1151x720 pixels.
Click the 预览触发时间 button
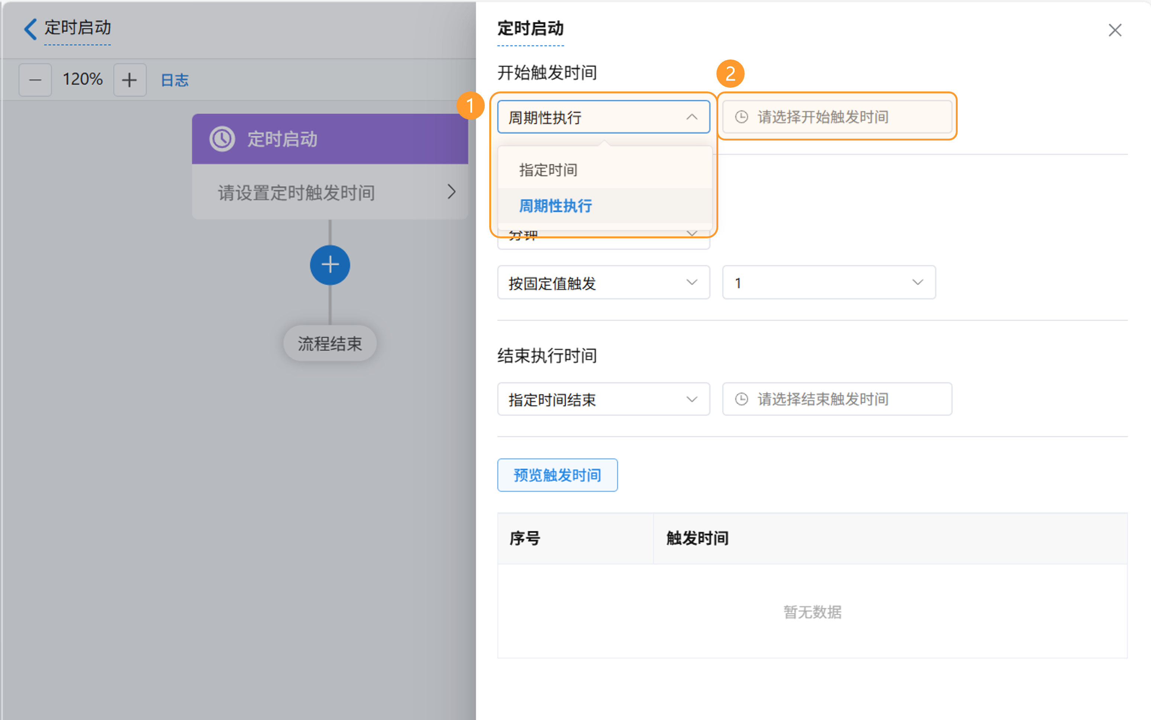click(x=557, y=475)
